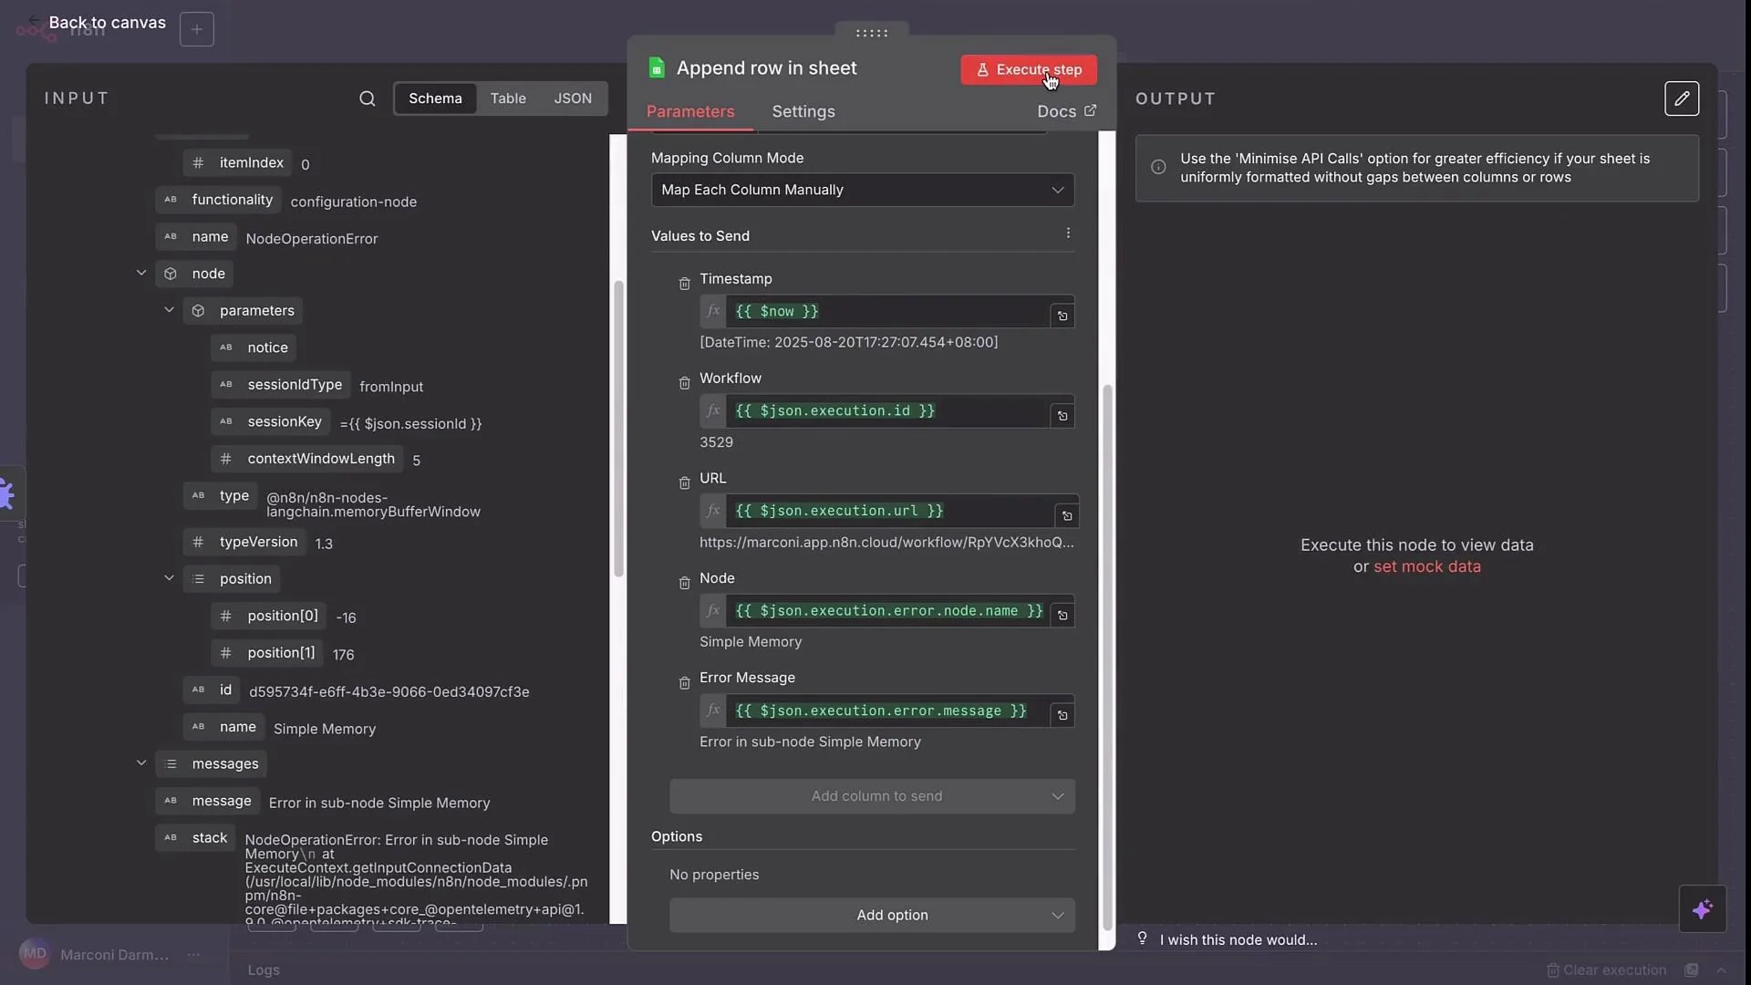Delete the Node column mapping

pyautogui.click(x=684, y=583)
